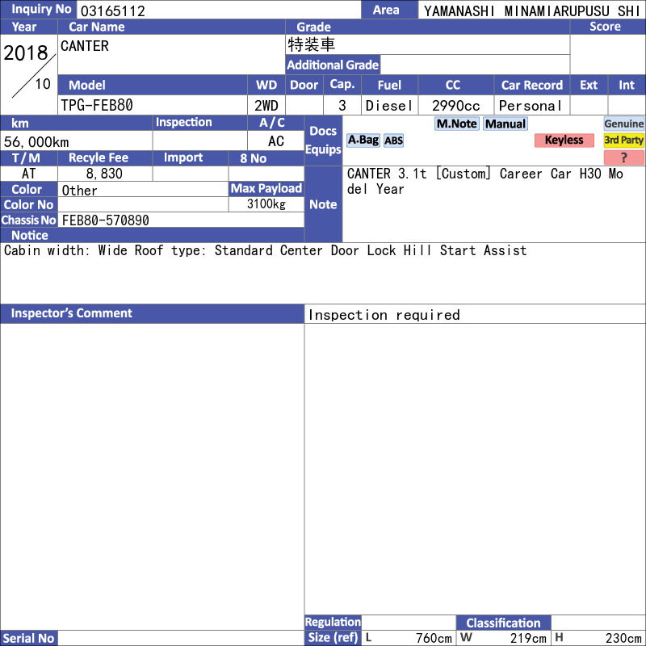
Task: Click the car name CANTER
Action: [85, 46]
